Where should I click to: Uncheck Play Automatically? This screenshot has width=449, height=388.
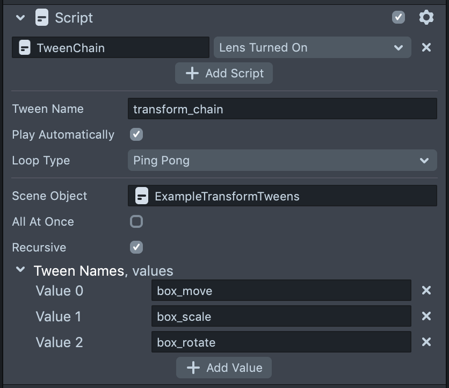click(136, 134)
